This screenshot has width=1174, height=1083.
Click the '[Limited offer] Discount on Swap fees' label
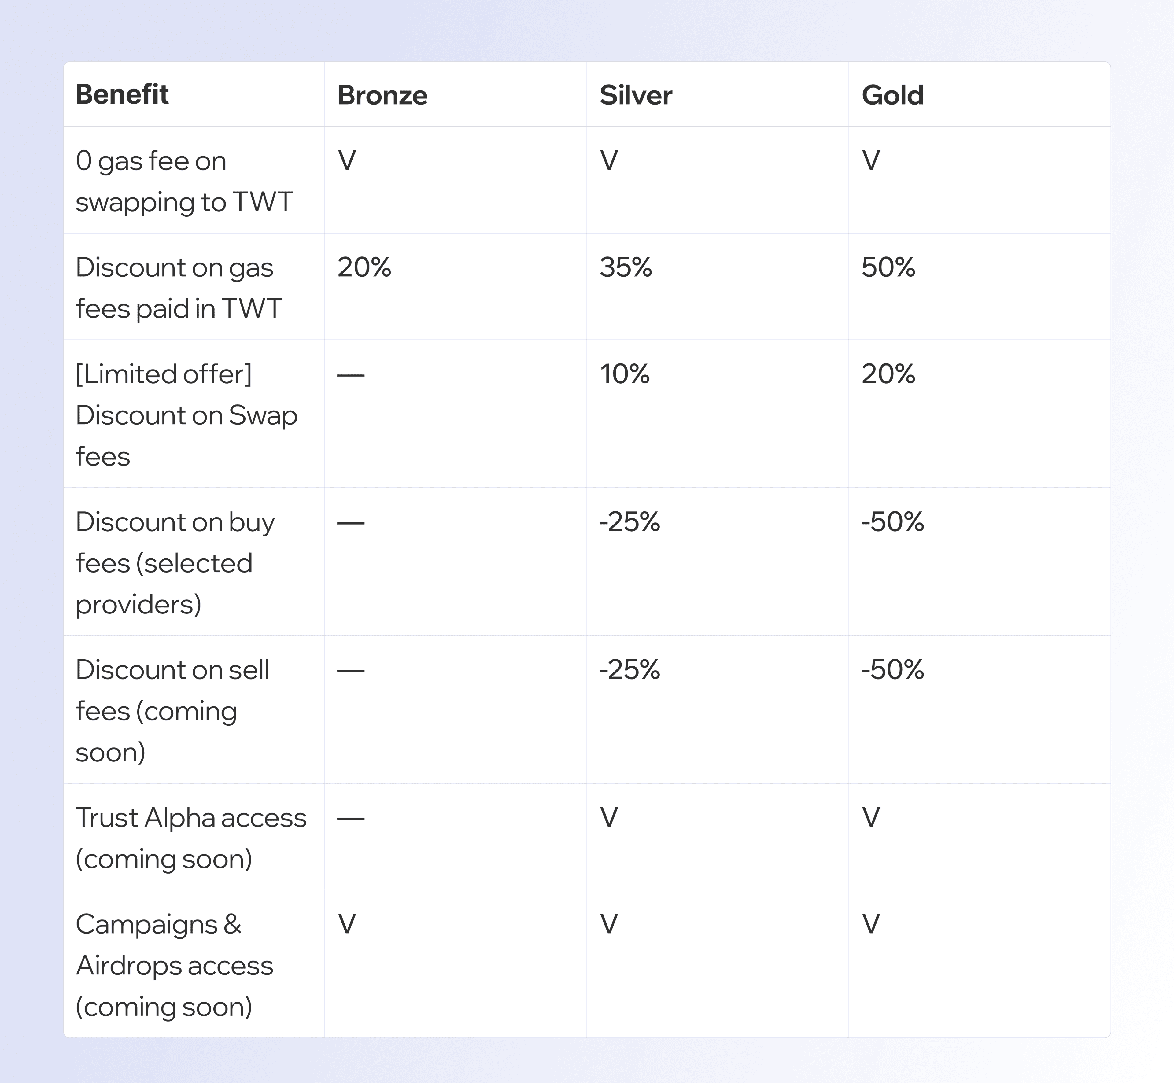[x=186, y=414]
